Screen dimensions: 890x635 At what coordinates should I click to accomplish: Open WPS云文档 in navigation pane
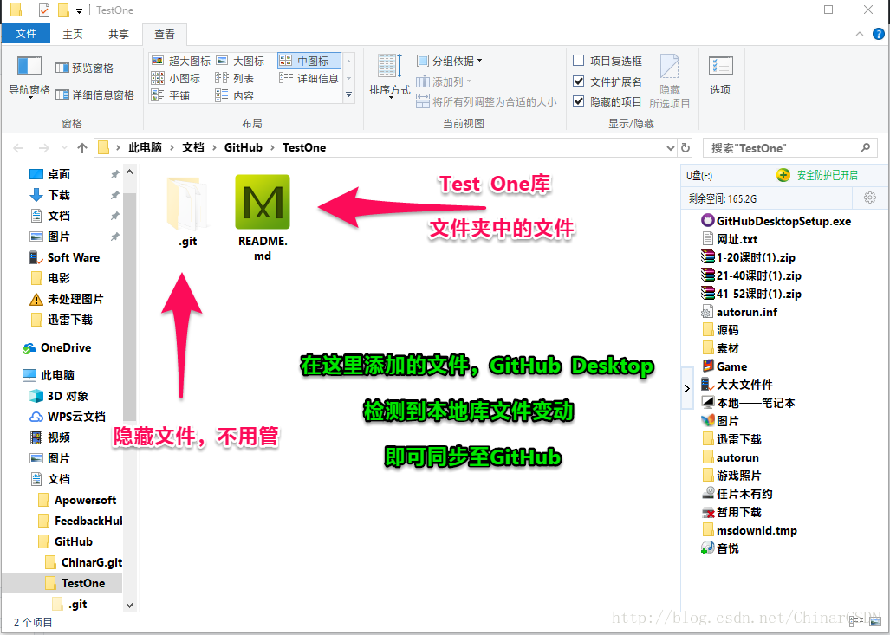coord(67,417)
